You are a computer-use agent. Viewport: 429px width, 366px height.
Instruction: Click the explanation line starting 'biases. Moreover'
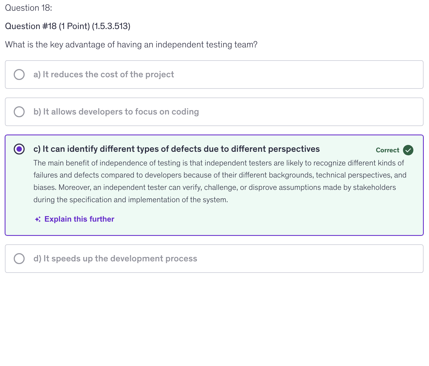click(x=214, y=187)
